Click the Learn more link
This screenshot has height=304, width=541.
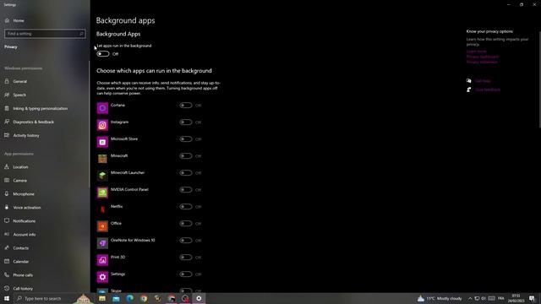tap(476, 52)
